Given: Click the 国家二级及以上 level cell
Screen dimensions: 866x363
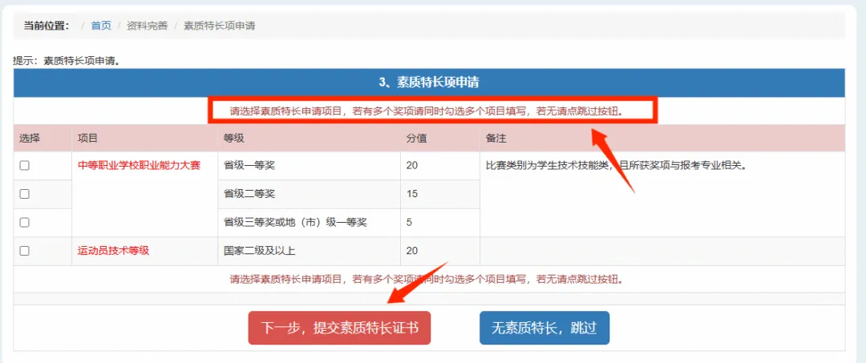Looking at the screenshot, I should (259, 251).
